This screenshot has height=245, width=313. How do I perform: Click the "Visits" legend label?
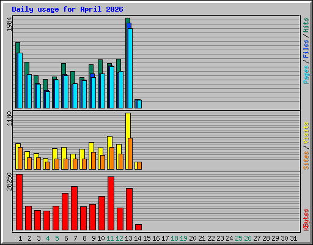click(x=306, y=134)
